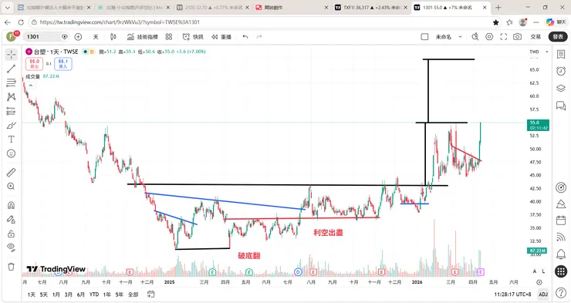
Task: Open the candlestick chart style menu
Action: (x=113, y=37)
